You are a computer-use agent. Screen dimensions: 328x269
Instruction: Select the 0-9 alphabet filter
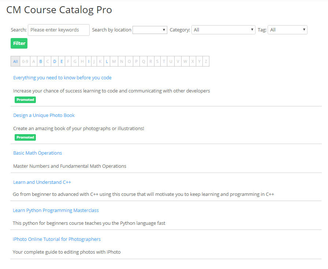pyautogui.click(x=25, y=61)
